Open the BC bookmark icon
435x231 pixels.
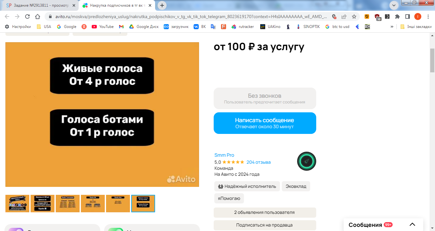367,27
